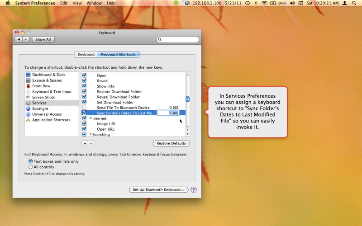Open the Apple menu

[8, 3]
